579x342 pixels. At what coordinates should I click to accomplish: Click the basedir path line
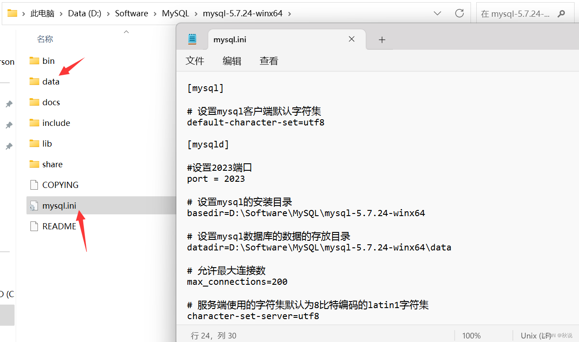(306, 213)
